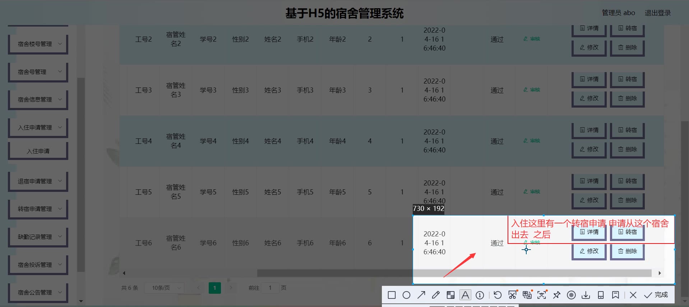The image size is (689, 307).
Task: Toggle the text annotation tool (A)
Action: coord(465,295)
